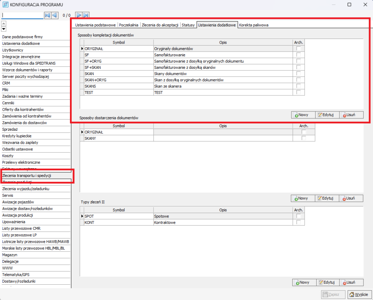The image size is (373, 300).
Task: Click Usuń under Typy zleceń II
Action: pyautogui.click(x=352, y=282)
